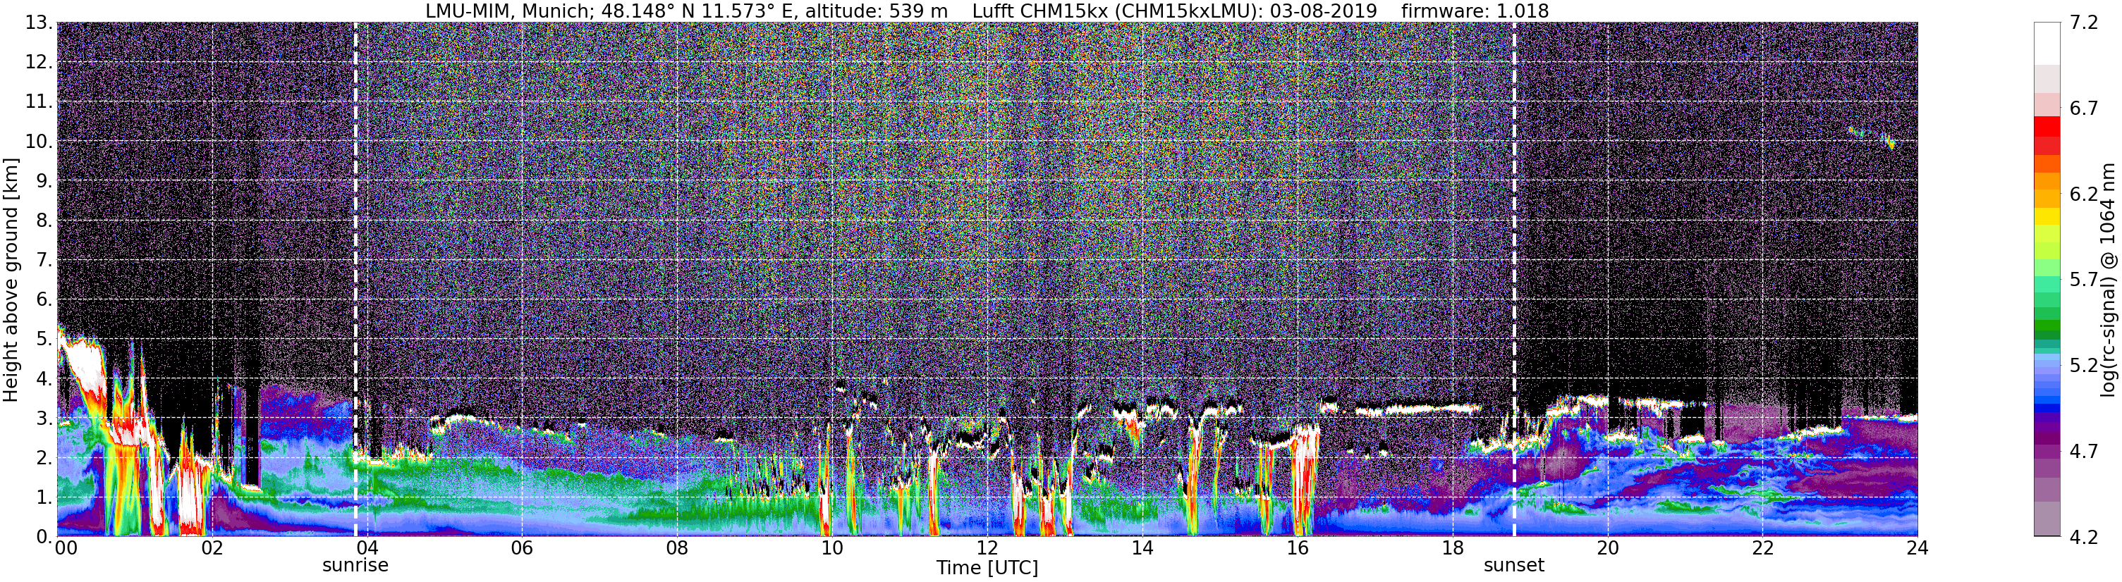This screenshot has height=582, width=2122.
Task: Click the y-axis tick label '6.'
Action: click(x=44, y=299)
